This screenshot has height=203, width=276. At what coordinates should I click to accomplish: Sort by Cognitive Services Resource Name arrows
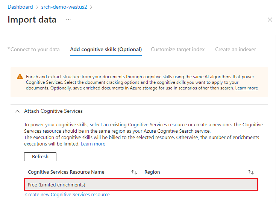click(x=134, y=172)
